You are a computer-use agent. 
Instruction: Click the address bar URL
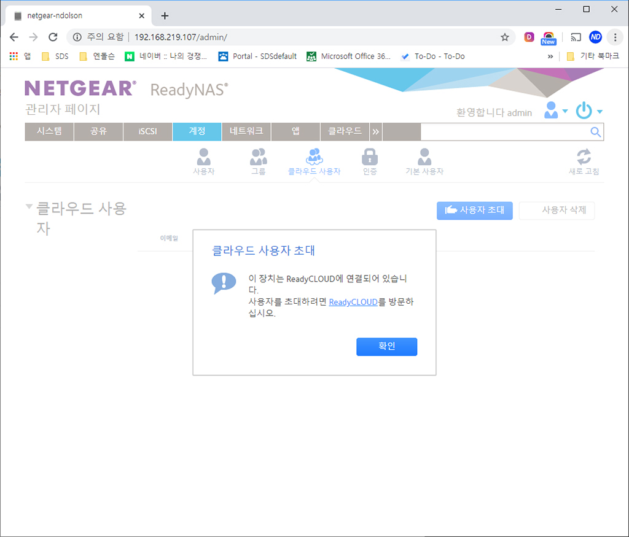[x=181, y=37]
